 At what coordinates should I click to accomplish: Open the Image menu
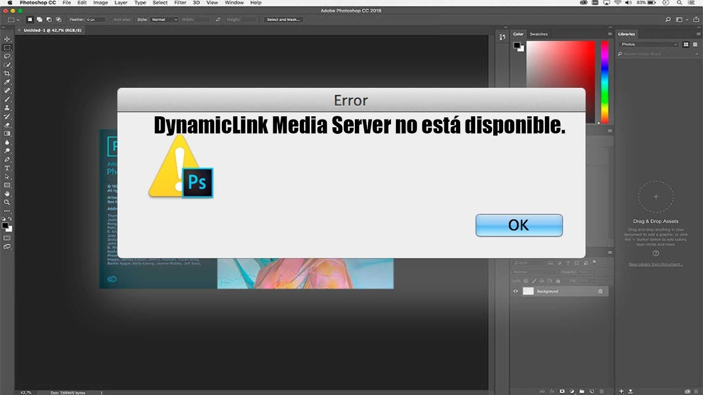click(101, 3)
